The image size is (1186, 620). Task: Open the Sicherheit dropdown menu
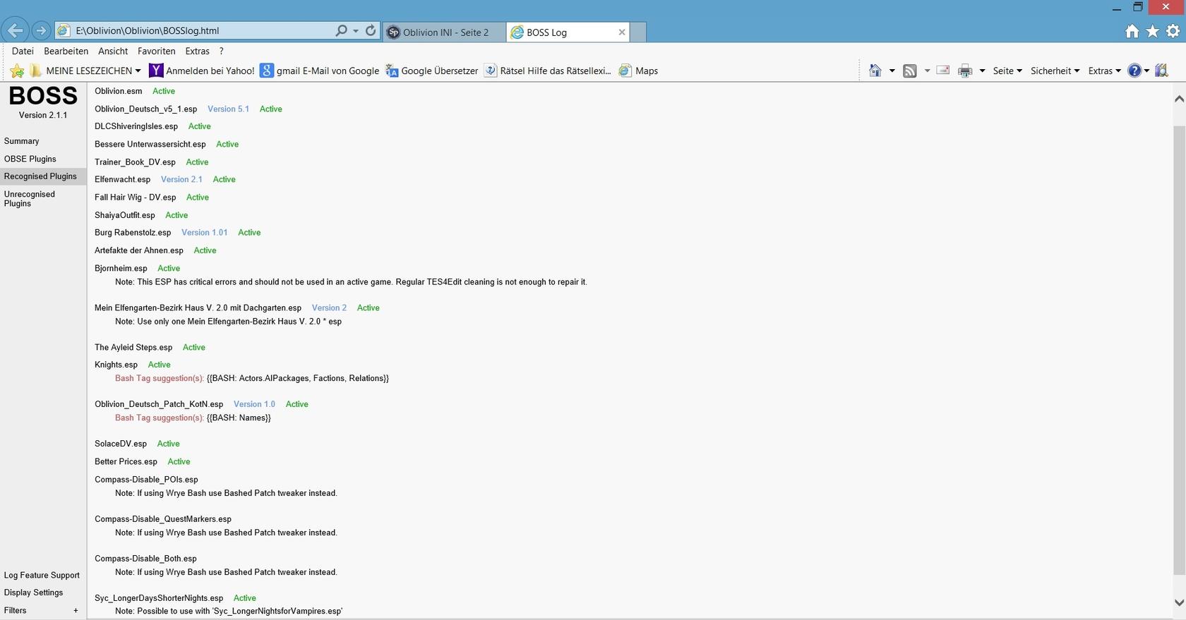[1055, 71]
